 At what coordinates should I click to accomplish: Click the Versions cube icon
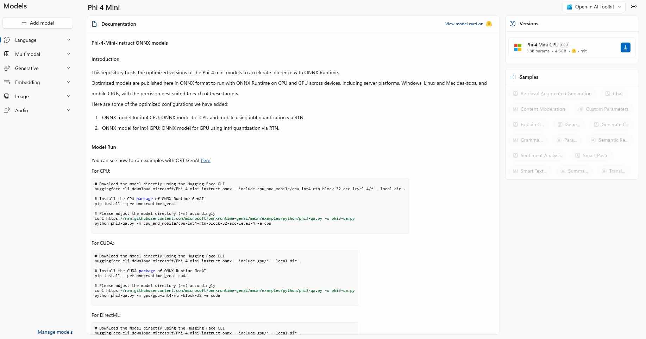(513, 24)
